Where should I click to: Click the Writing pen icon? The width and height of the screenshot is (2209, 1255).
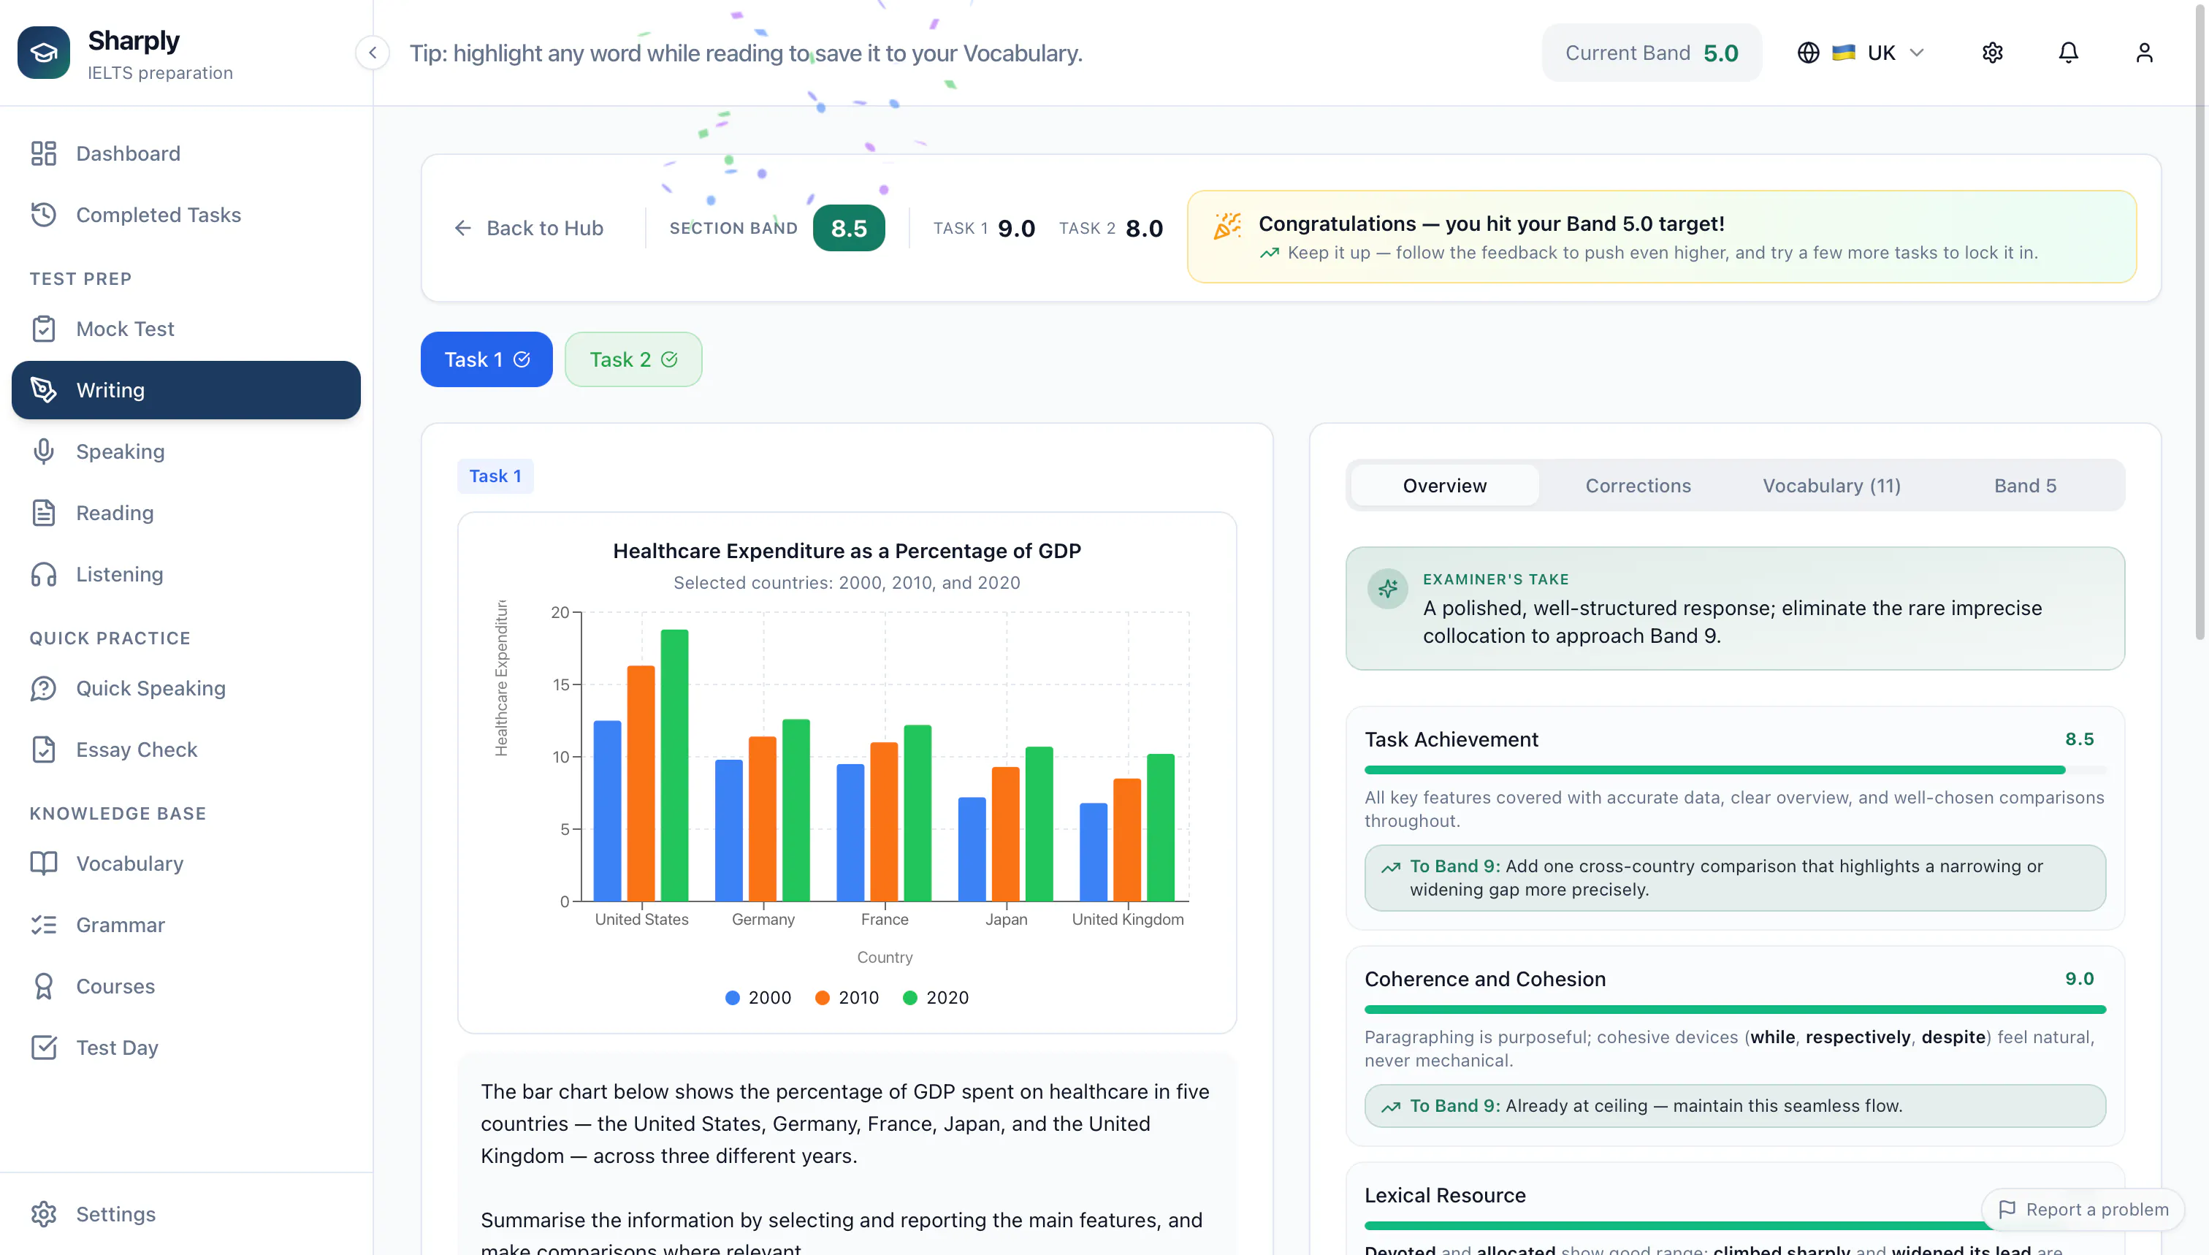click(x=43, y=389)
